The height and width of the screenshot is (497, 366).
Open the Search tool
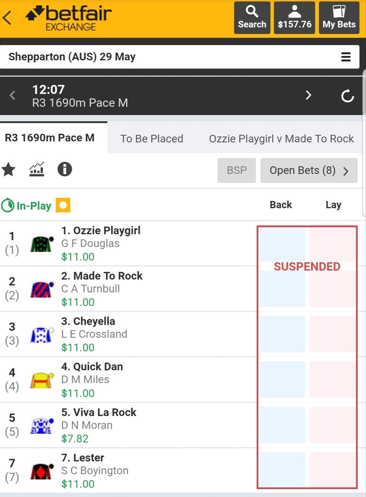[252, 17]
